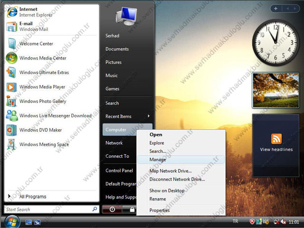Click Computer in Start menu
Image resolution: width=304 pixels, height=228 pixels.
[127, 130]
